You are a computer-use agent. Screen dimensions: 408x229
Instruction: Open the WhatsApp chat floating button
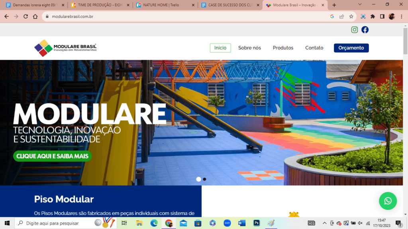point(388,201)
